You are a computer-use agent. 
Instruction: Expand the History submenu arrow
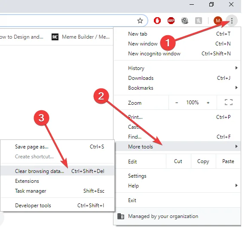pos(236,68)
